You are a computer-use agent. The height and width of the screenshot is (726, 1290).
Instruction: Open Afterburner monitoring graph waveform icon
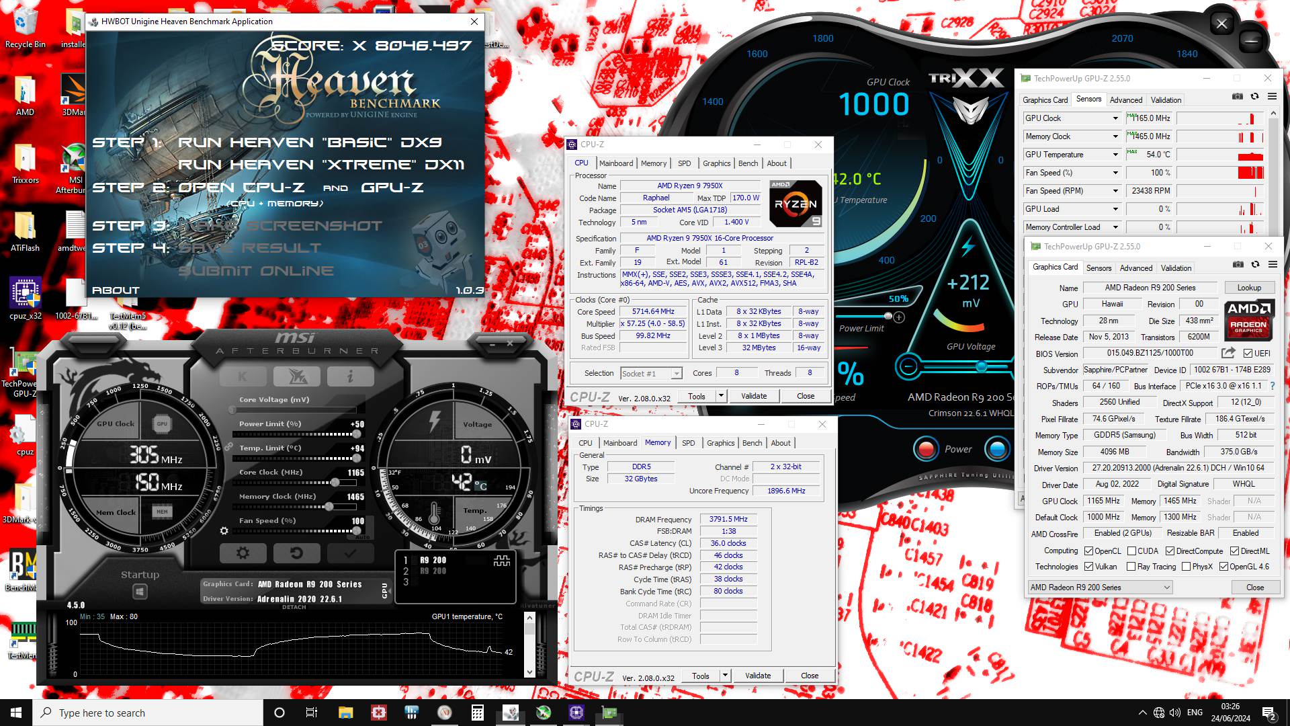click(502, 561)
